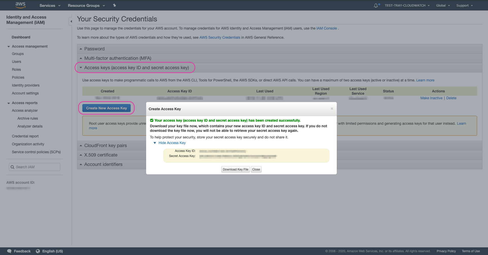488x255 pixels.
Task: Expand Multi-factor authentication (MFA) section
Action: (117, 58)
